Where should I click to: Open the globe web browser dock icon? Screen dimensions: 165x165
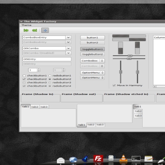click(73, 160)
